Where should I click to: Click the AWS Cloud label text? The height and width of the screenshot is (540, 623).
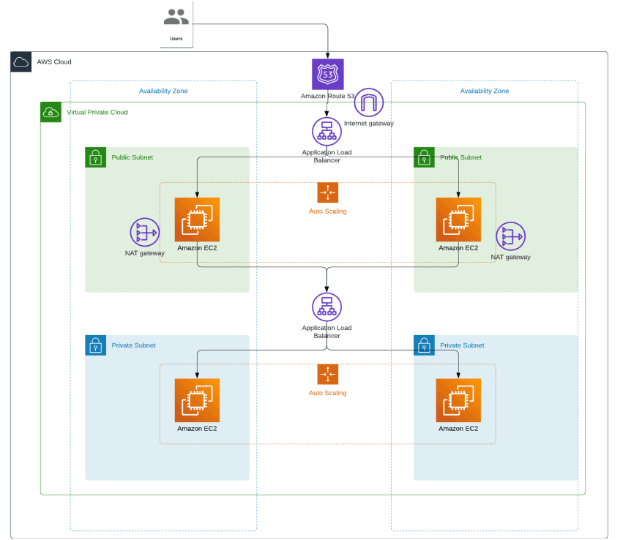click(56, 61)
